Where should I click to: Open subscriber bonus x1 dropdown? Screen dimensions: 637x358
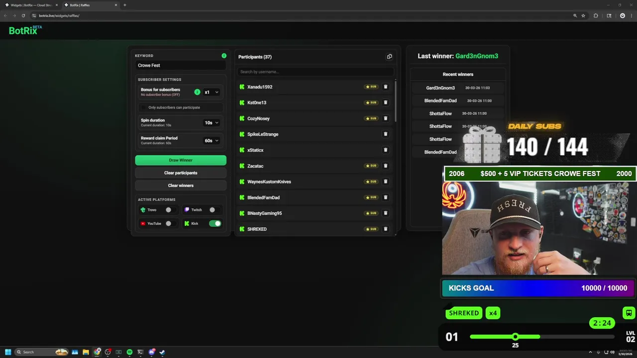(x=212, y=92)
